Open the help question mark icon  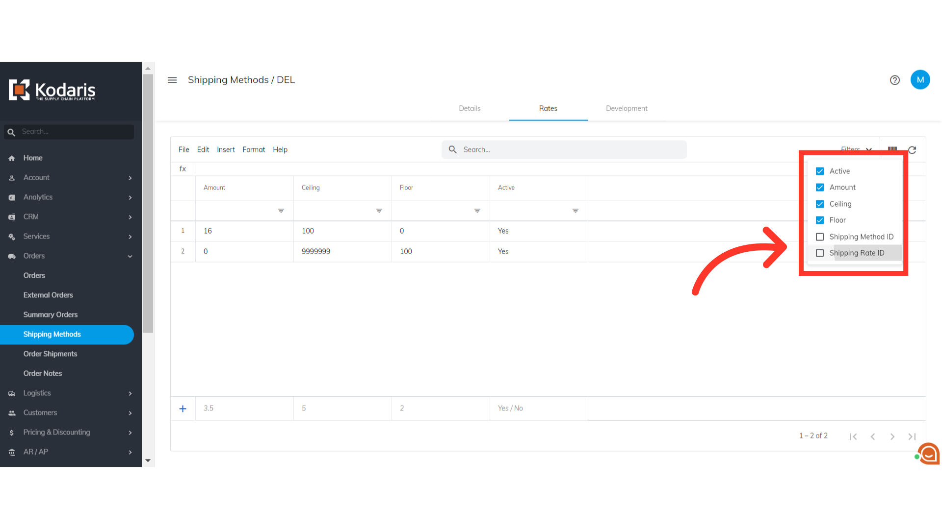(895, 80)
